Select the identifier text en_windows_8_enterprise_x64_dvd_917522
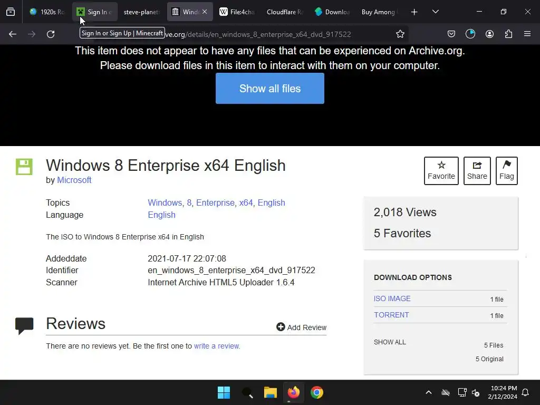Screen dimensions: 540x405 pos(232,271)
